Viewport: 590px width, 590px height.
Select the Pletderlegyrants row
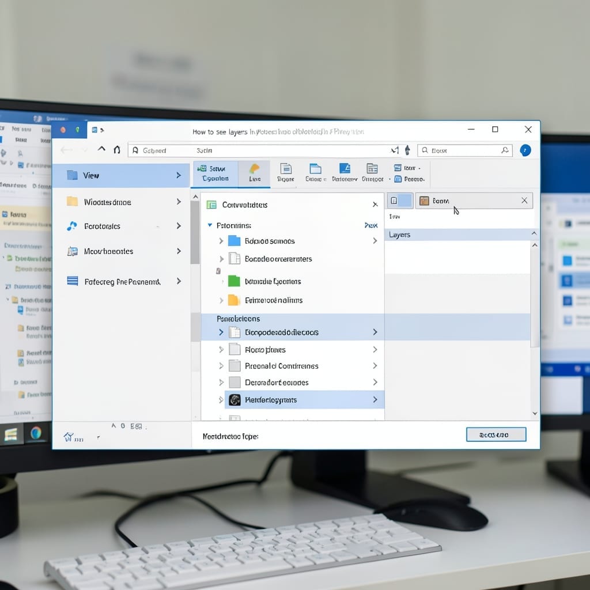point(304,400)
